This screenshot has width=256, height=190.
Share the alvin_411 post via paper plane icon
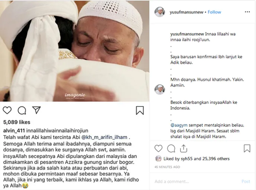pos(36,110)
